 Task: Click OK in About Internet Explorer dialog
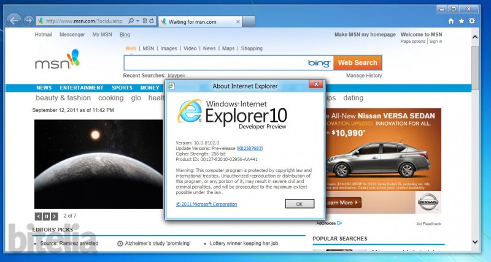(300, 204)
